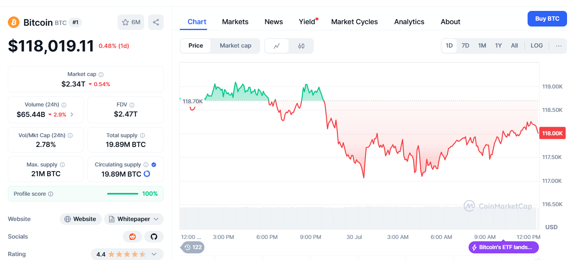Image resolution: width=569 pixels, height=260 pixels.
Task: Open the Chart tab
Action: point(197,22)
